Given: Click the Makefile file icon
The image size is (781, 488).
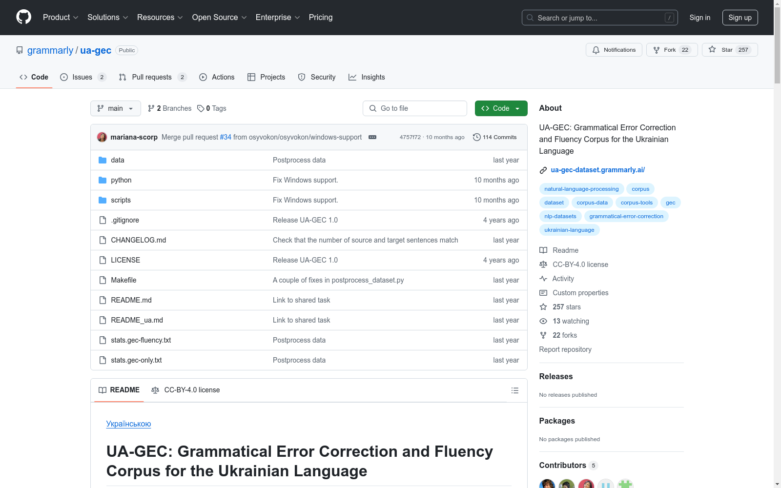Looking at the screenshot, I should pos(103,280).
